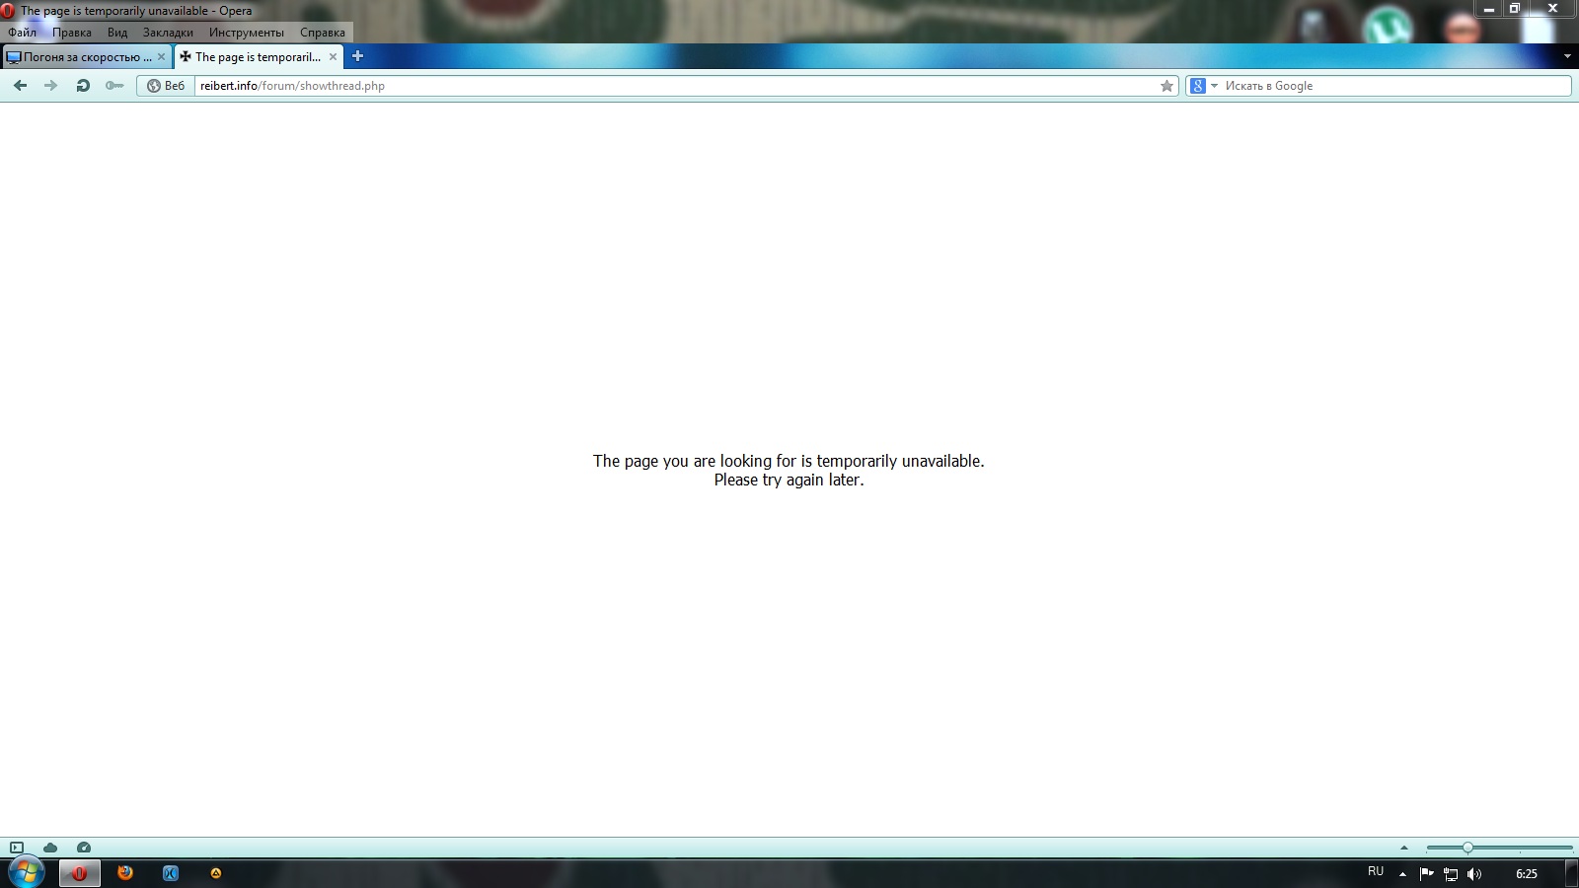Open the blue Maxthon taskbar icon
The height and width of the screenshot is (888, 1579).
(171, 873)
